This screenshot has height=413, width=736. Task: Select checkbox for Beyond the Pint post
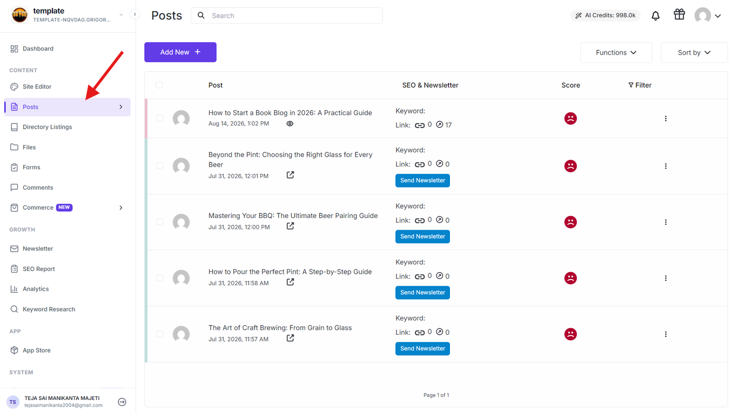coord(159,166)
